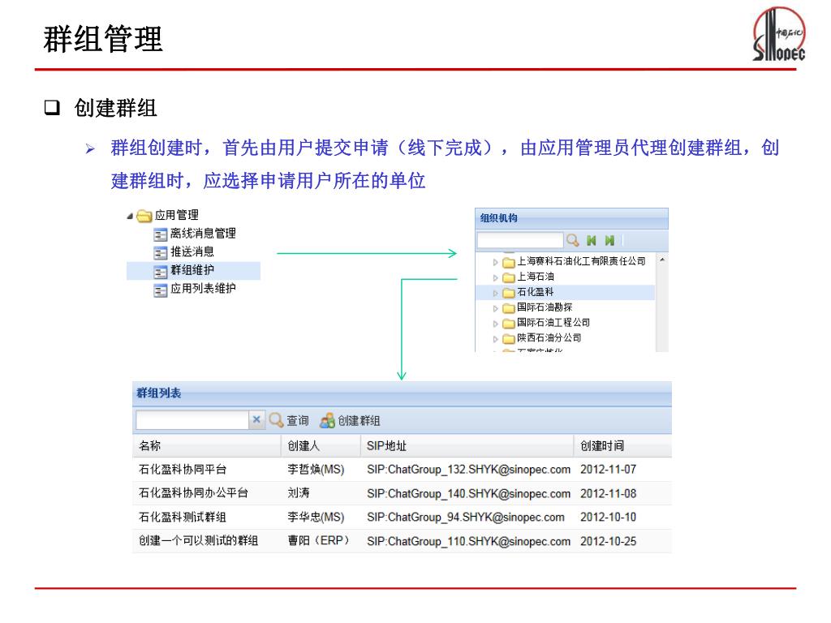This screenshot has height=623, width=831.
Task: Sort by 创建人 column header
Action: pyautogui.click(x=321, y=446)
